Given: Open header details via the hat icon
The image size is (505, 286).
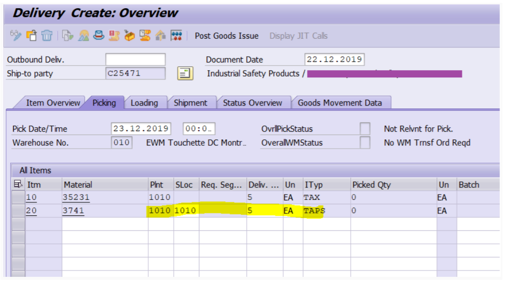Looking at the screenshot, I should [99, 35].
